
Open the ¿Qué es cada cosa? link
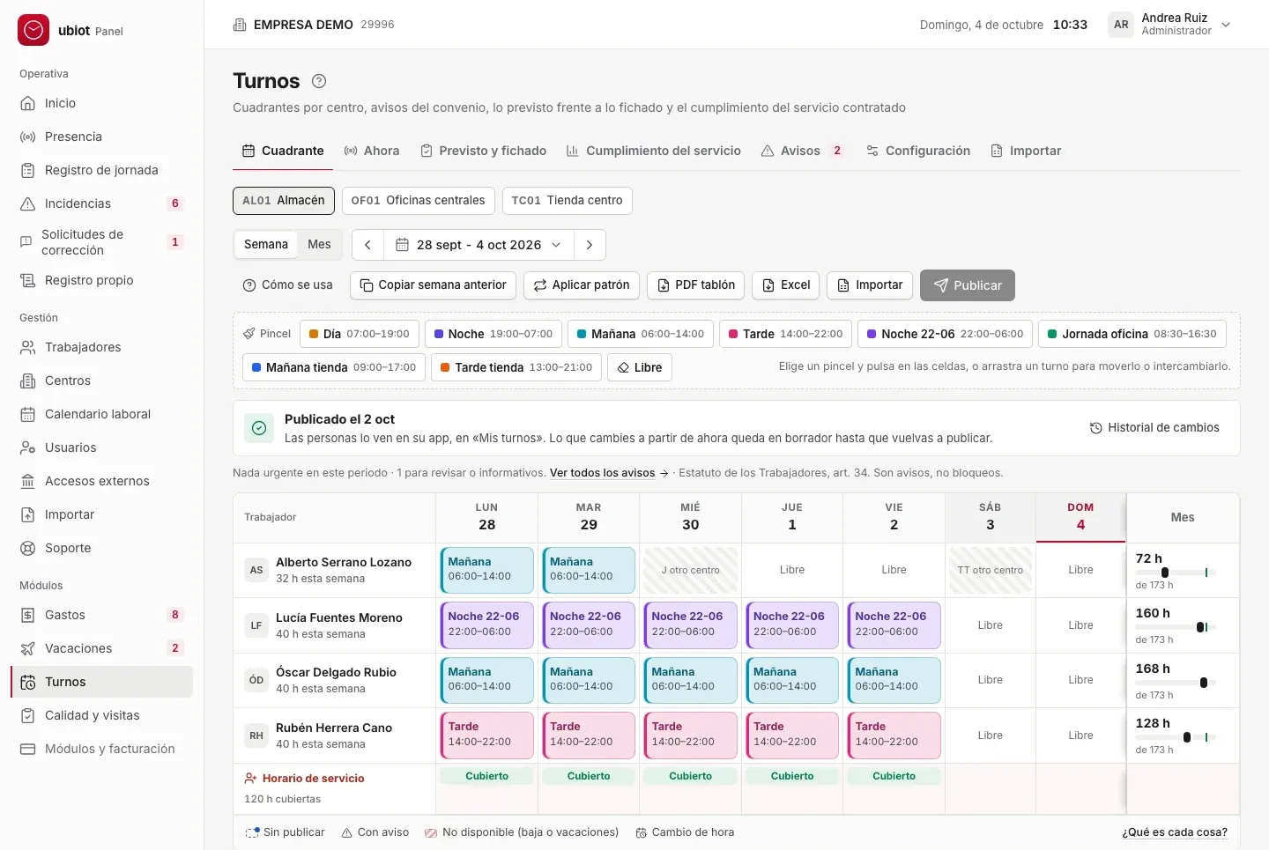coord(1175,832)
